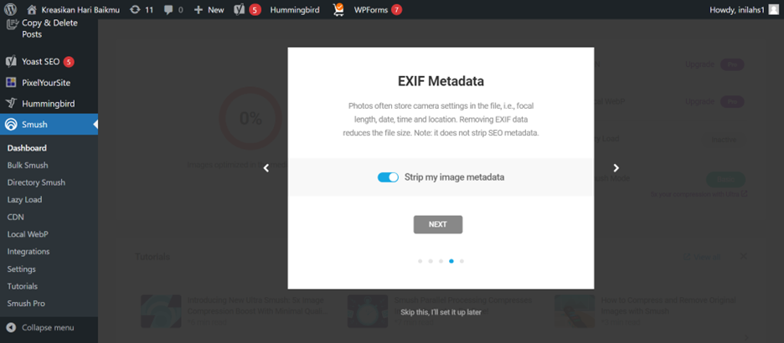
Task: Open the comments bubble icon
Action: tap(168, 9)
